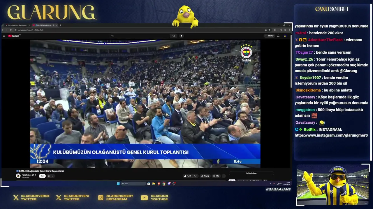
Task: Dislike the video with thumbs down
Action: [195, 176]
